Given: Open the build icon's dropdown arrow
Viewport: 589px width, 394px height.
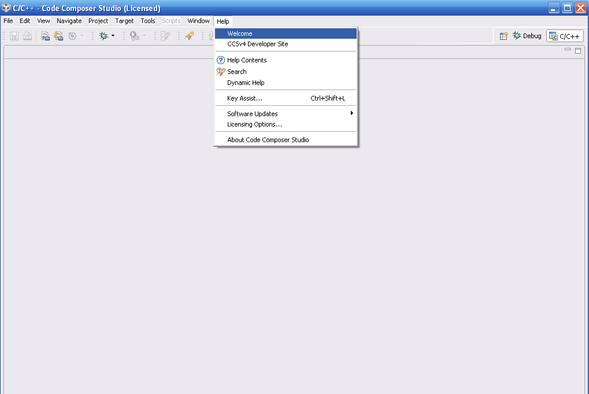Looking at the screenshot, I should point(82,36).
